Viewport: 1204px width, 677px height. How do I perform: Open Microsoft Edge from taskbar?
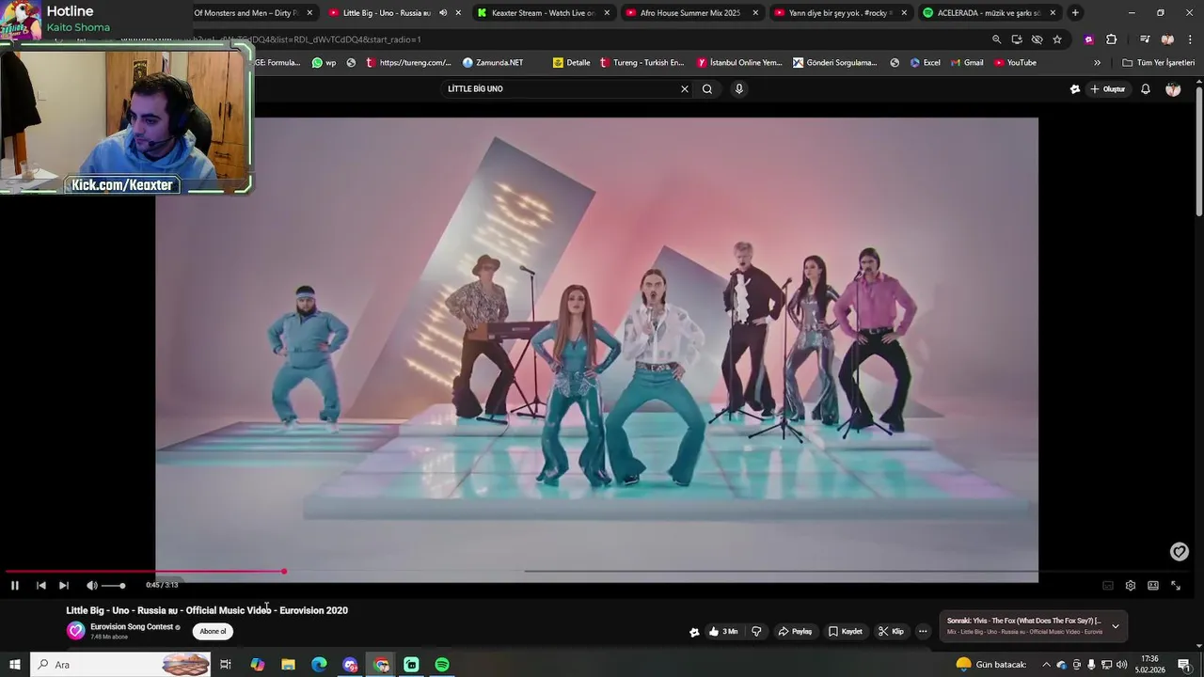pyautogui.click(x=319, y=665)
